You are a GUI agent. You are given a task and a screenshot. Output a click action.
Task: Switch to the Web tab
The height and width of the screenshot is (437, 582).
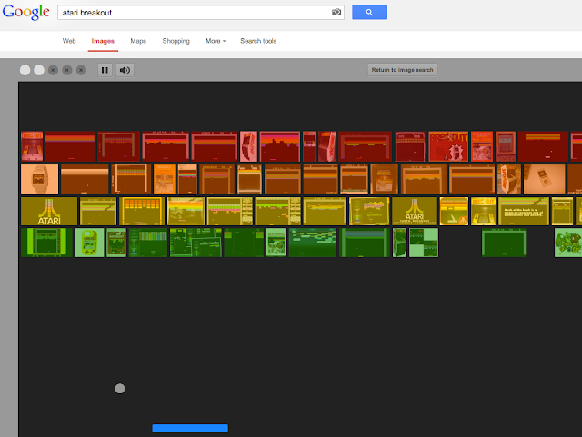coord(69,41)
